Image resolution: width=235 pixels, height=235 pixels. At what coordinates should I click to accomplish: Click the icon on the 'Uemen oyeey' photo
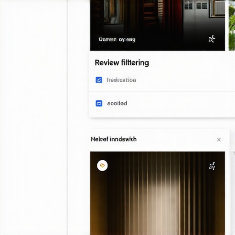[212, 39]
